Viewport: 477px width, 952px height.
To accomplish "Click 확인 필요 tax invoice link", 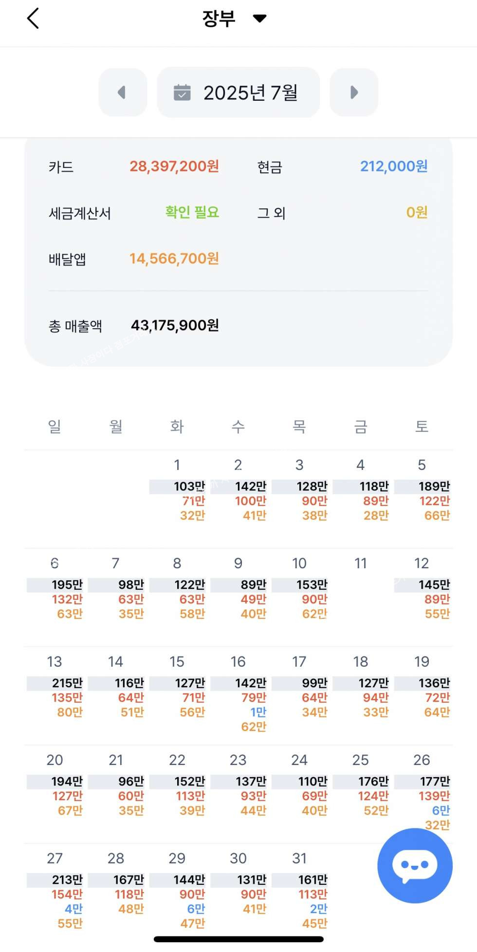I will click(192, 212).
